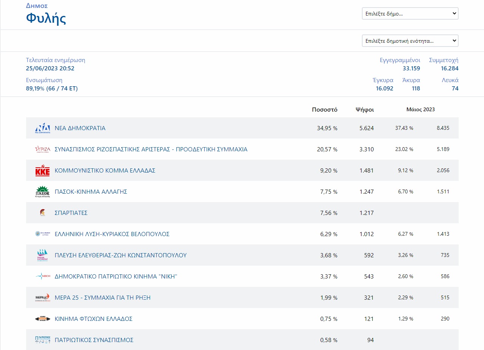484x350 pixels.
Task: Click the Κίνημα Φτωχών Ελλάδος logo
Action: click(42, 319)
